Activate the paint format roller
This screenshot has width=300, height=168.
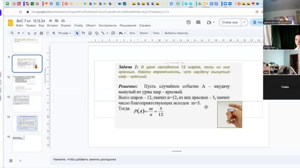pyautogui.click(x=48, y=33)
